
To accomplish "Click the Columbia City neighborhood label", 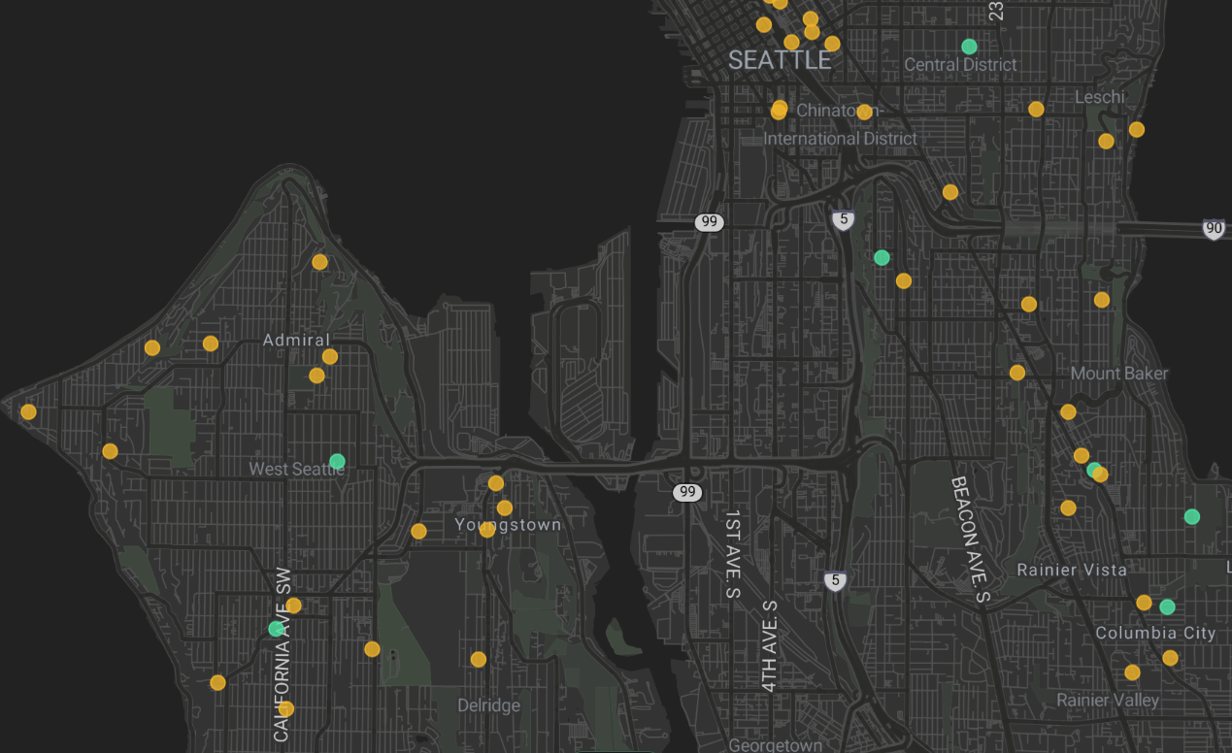I will coord(1157,633).
